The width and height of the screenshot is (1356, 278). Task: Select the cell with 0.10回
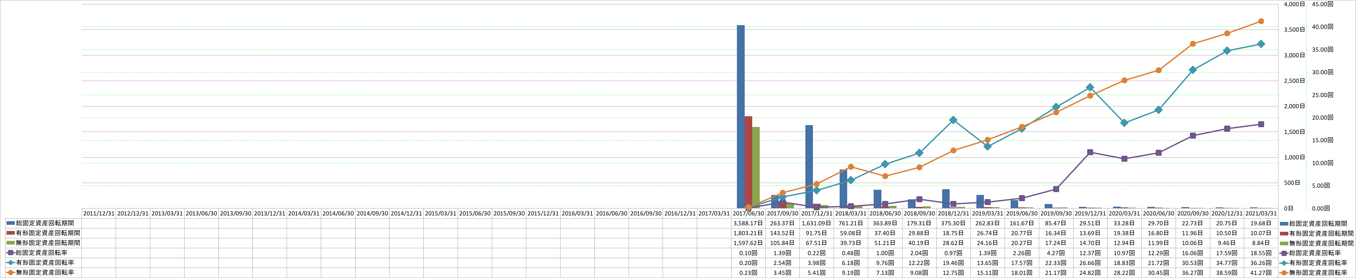[x=749, y=253]
